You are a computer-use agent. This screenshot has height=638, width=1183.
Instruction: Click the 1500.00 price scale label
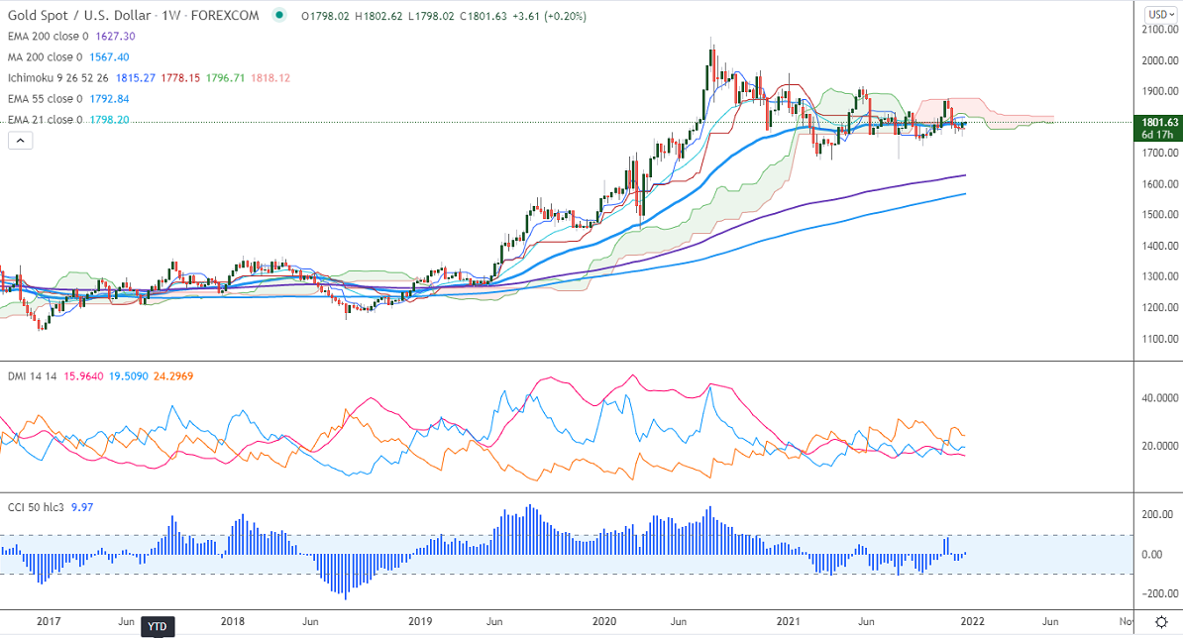(1159, 215)
